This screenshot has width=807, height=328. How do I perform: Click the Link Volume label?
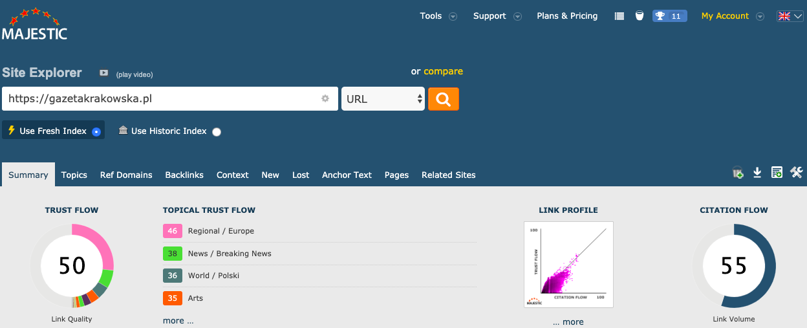(734, 319)
